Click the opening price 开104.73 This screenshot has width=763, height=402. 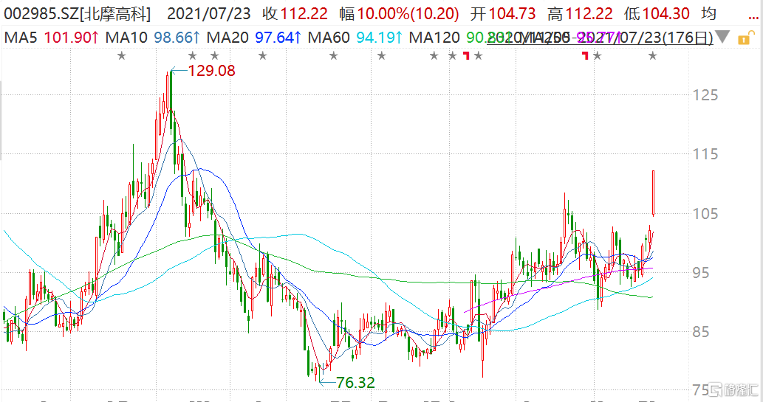pyautogui.click(x=503, y=13)
